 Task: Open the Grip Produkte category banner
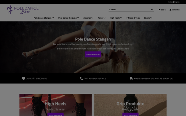click(x=131, y=105)
